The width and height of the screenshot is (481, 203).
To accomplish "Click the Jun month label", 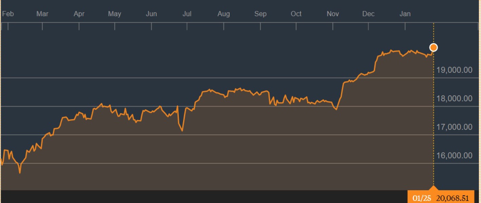I will click(151, 14).
